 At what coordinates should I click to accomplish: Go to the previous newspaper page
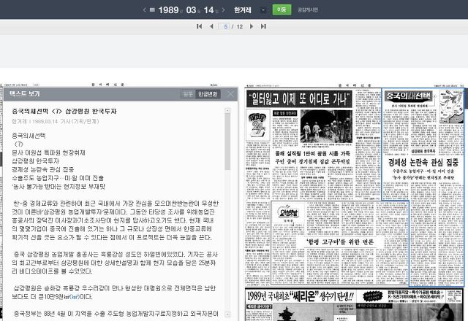(x=211, y=26)
